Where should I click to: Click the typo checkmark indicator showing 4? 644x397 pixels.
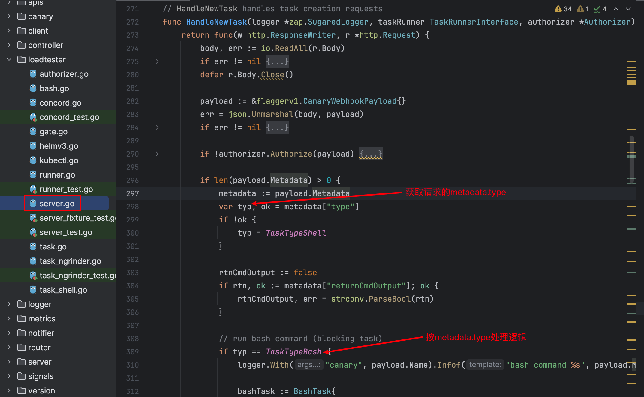click(600, 9)
